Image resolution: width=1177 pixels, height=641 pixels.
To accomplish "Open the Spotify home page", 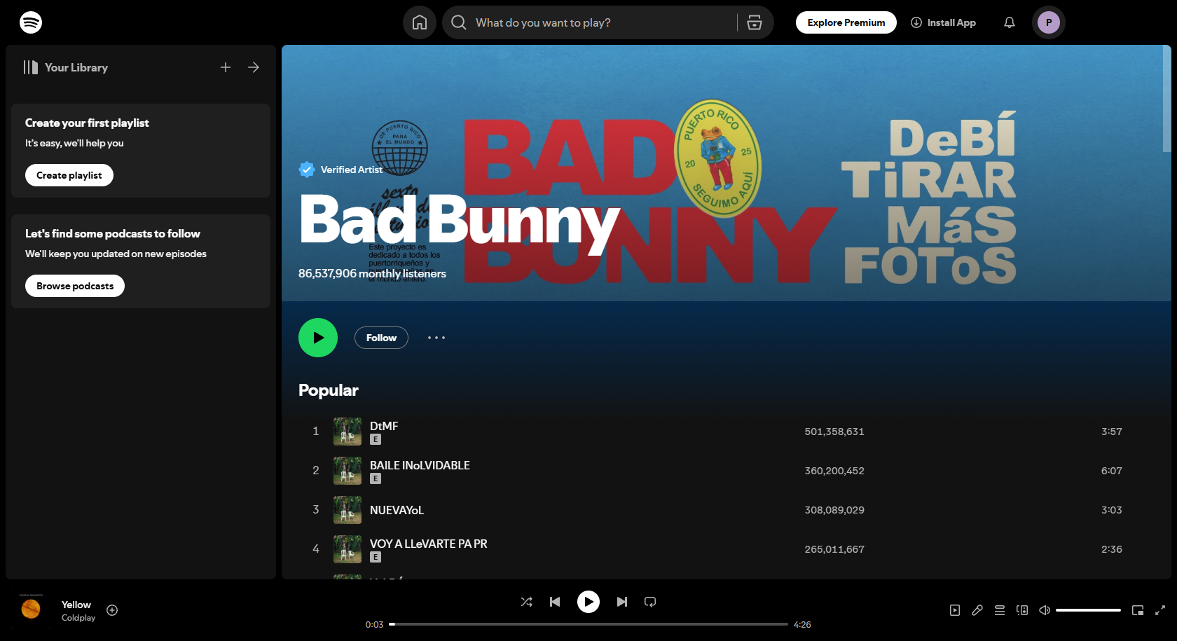I will (419, 22).
